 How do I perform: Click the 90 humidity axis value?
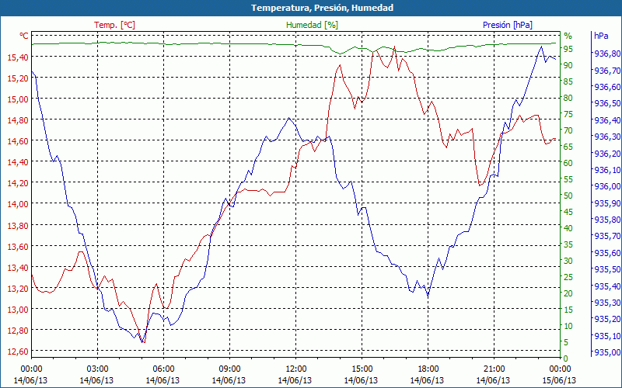tap(568, 65)
